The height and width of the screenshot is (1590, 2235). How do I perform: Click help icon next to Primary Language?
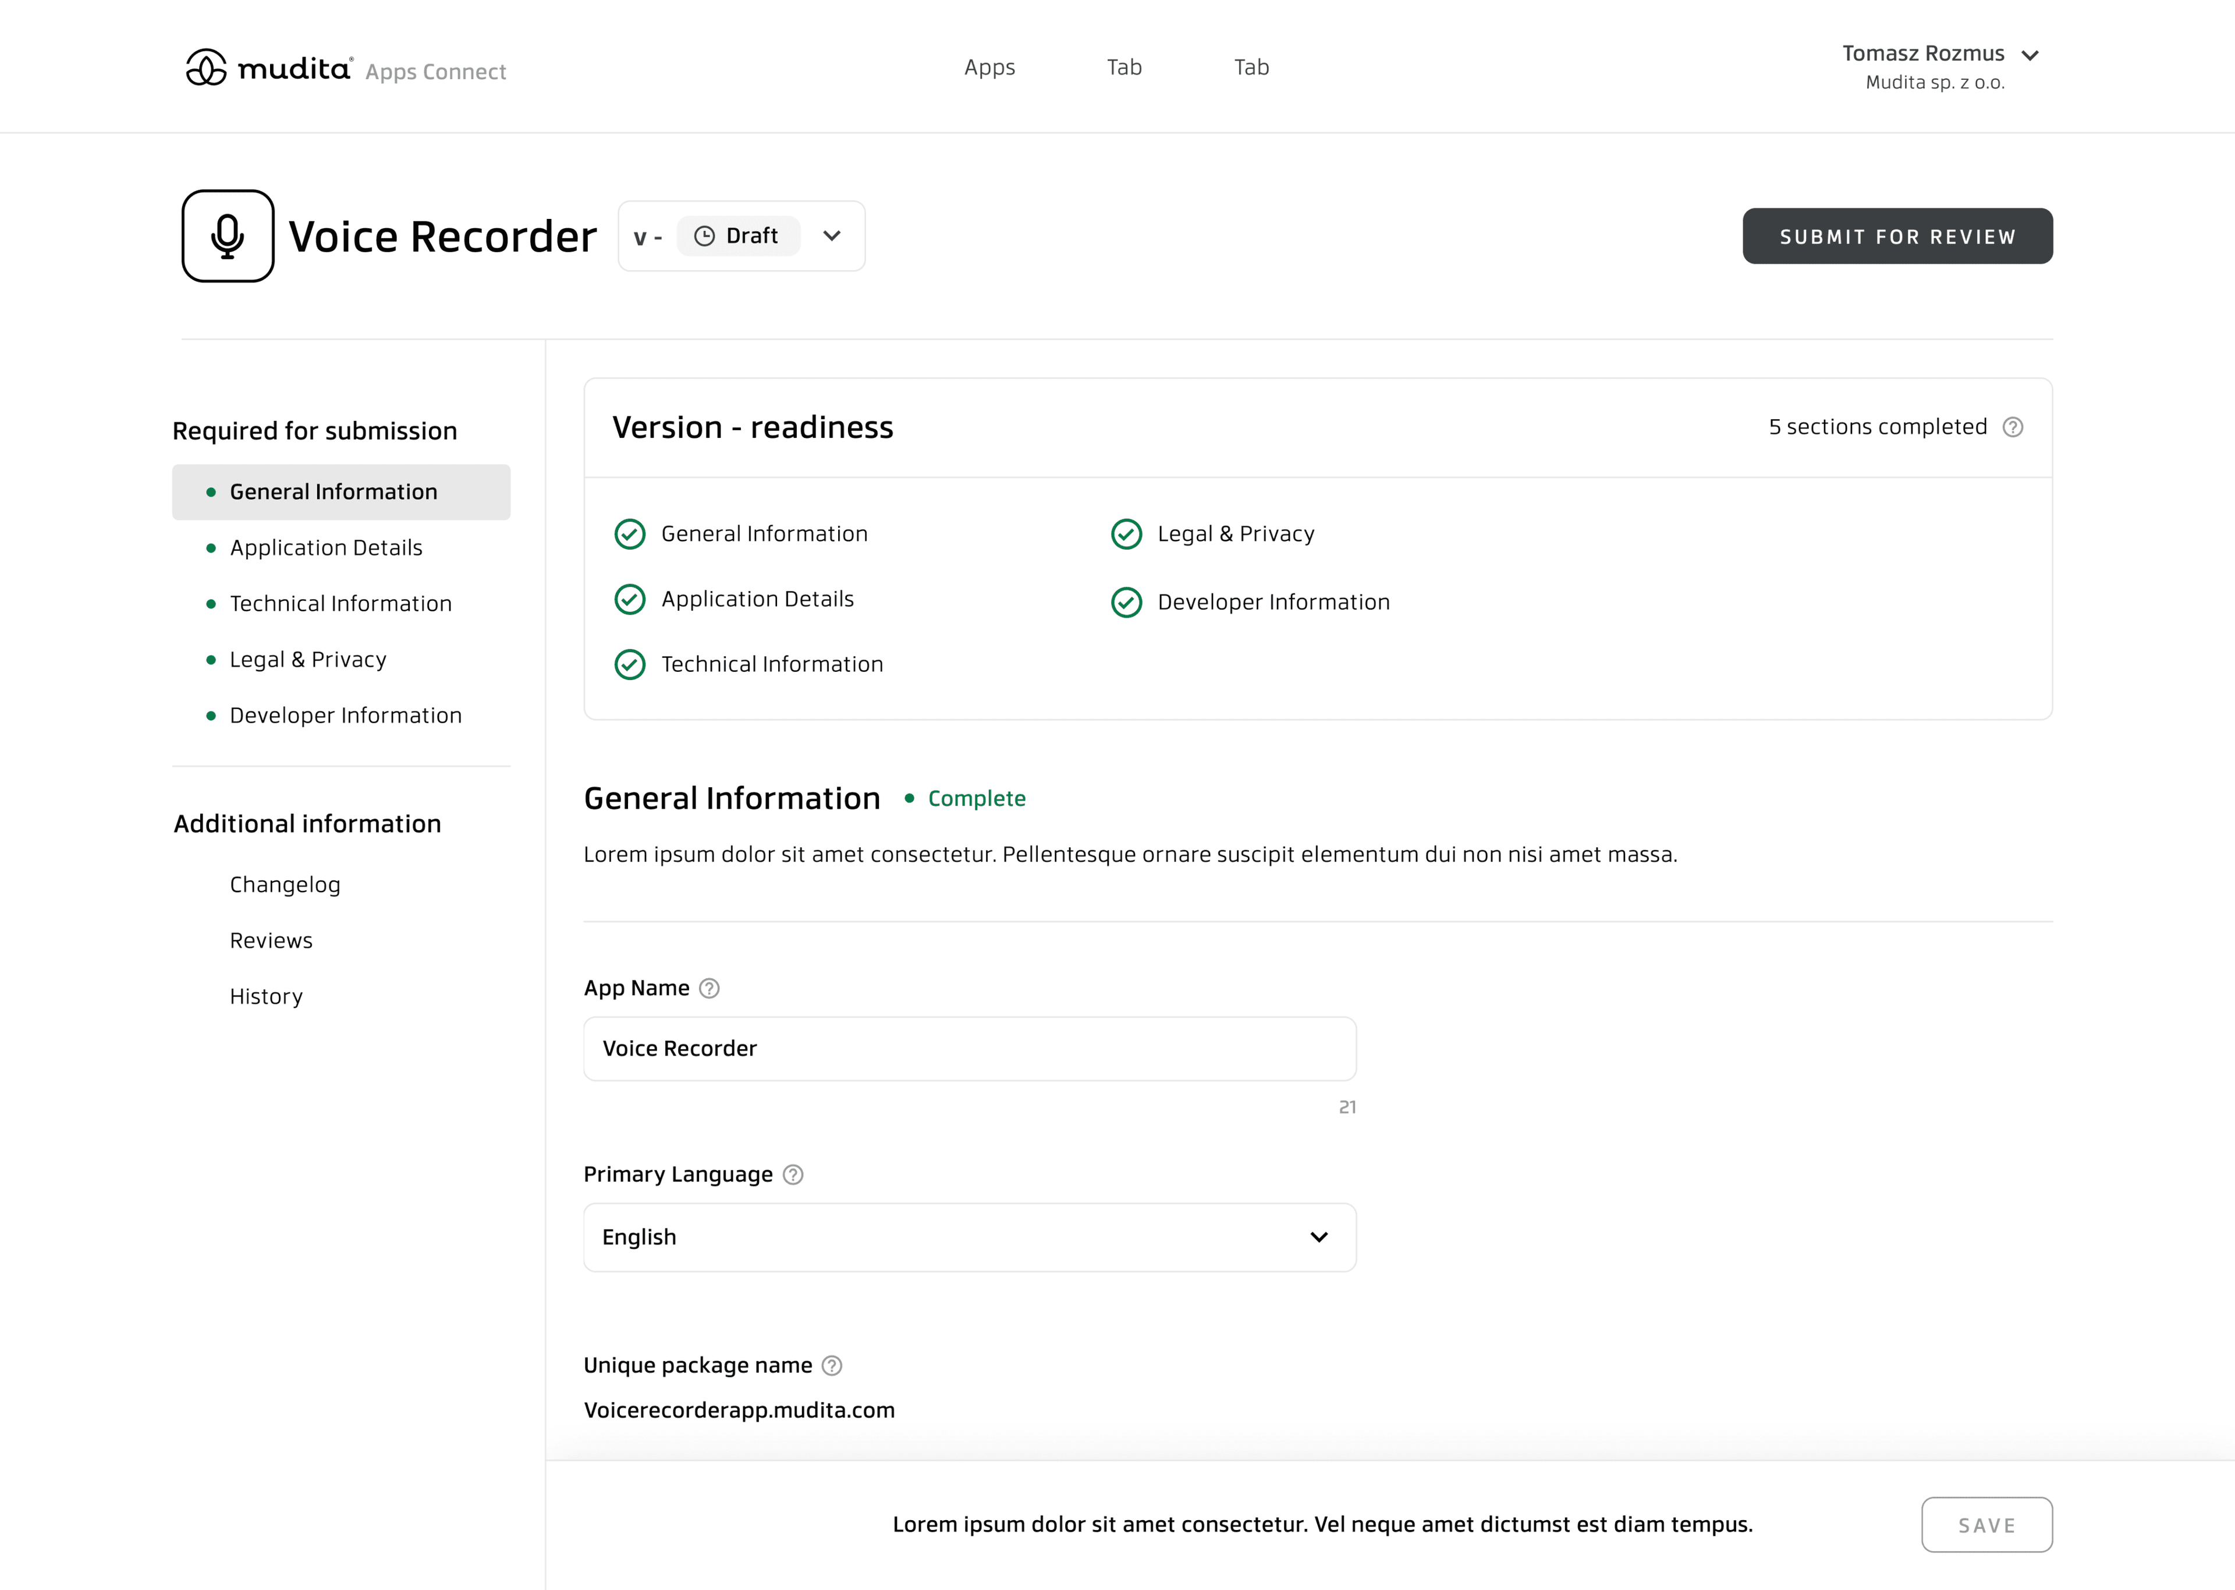[x=794, y=1175]
